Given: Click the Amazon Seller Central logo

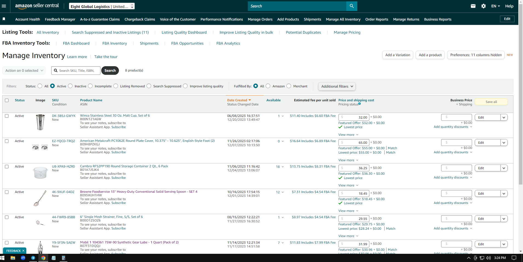Looking at the screenshot, I should coord(37,6).
